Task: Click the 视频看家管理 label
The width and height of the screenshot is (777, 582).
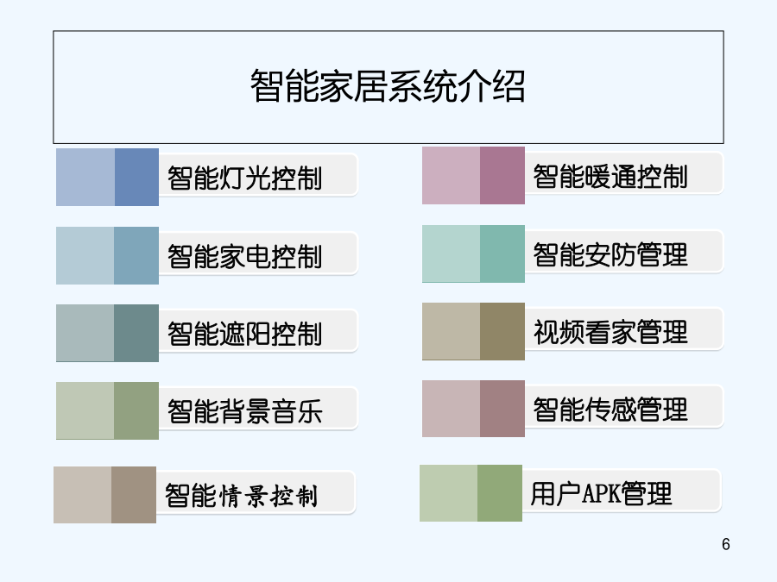Action: click(624, 329)
